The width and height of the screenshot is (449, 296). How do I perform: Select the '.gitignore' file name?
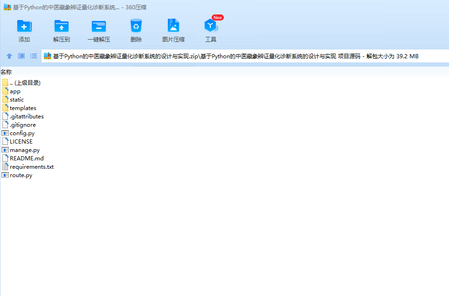tap(23, 125)
